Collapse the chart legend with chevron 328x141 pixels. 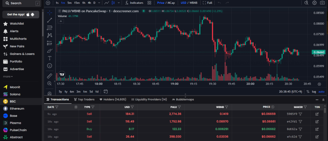click(x=60, y=21)
